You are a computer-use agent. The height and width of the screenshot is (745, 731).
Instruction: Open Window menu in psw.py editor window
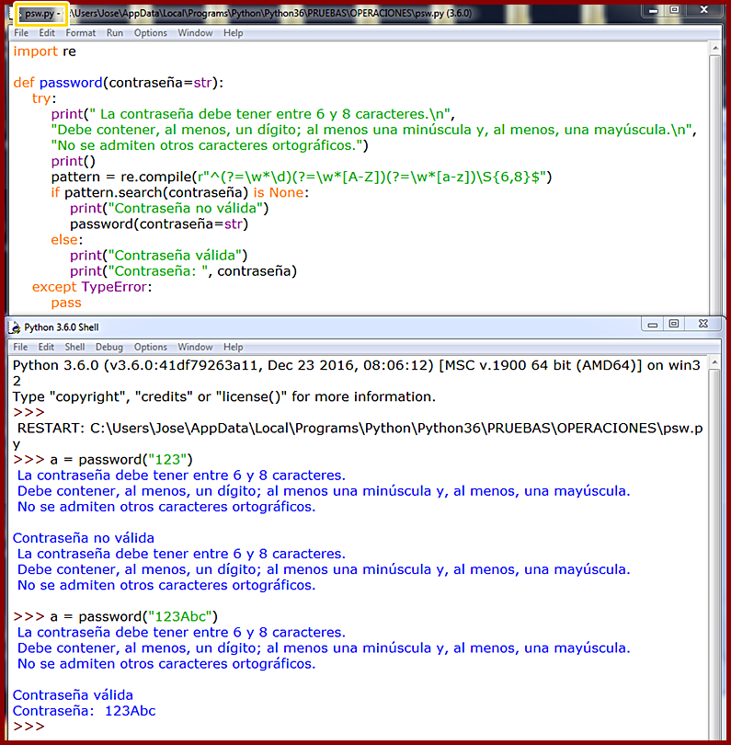click(195, 33)
